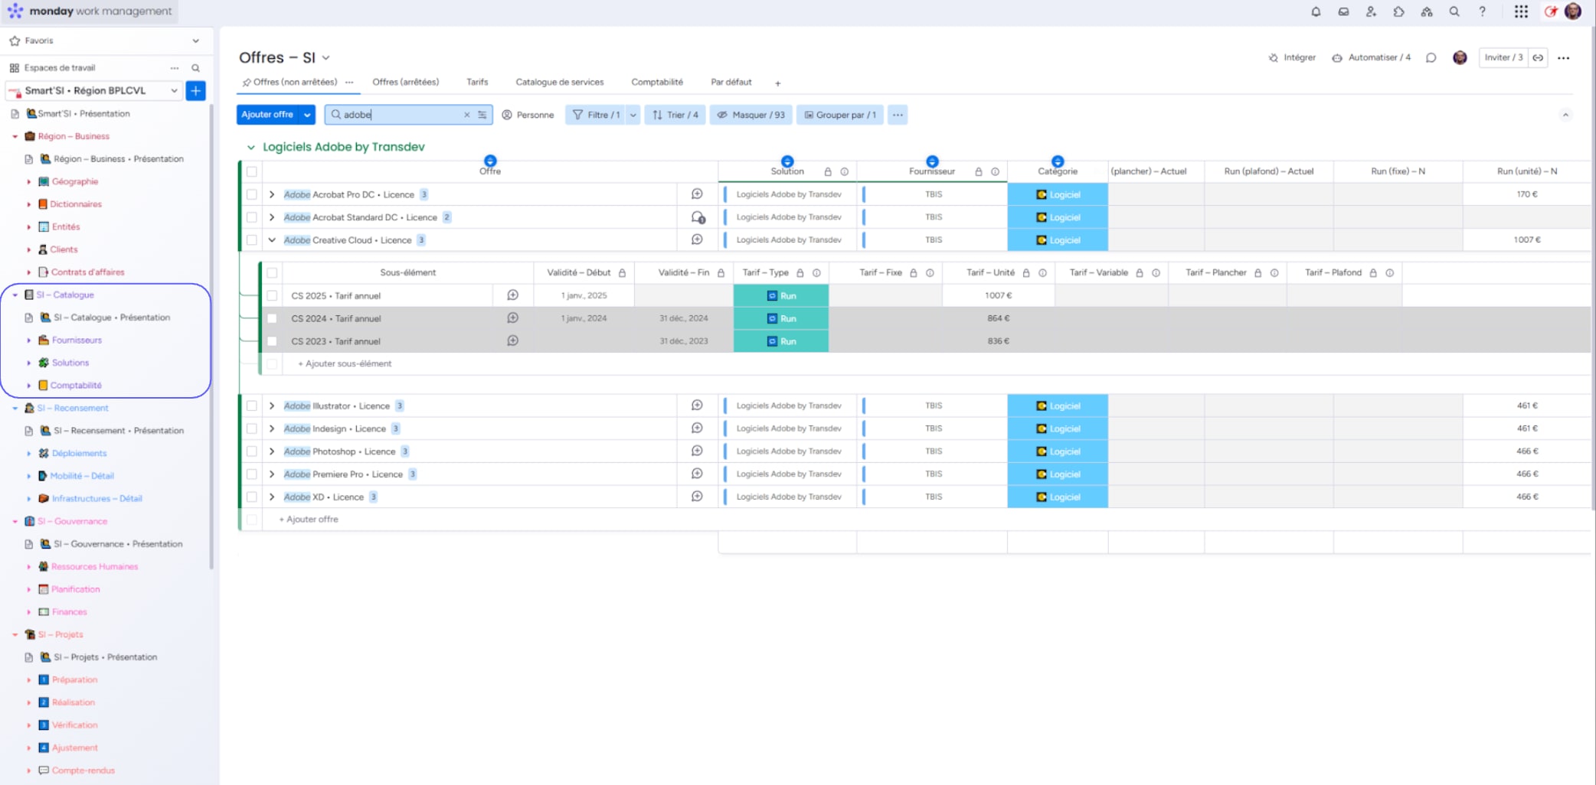Image resolution: width=1596 pixels, height=785 pixels.
Task: Open the Masquer / 93 hidden columns control
Action: 751,115
